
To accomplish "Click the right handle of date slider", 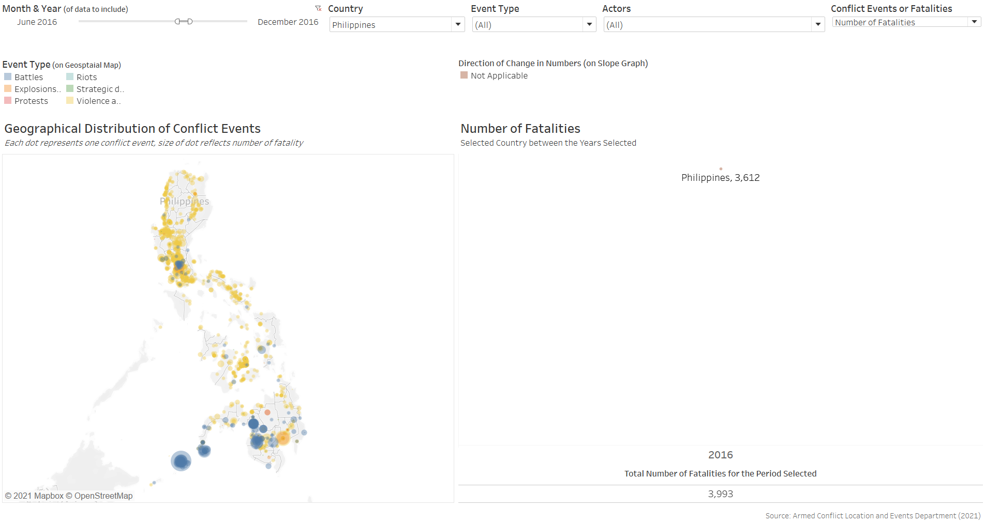I will point(190,22).
